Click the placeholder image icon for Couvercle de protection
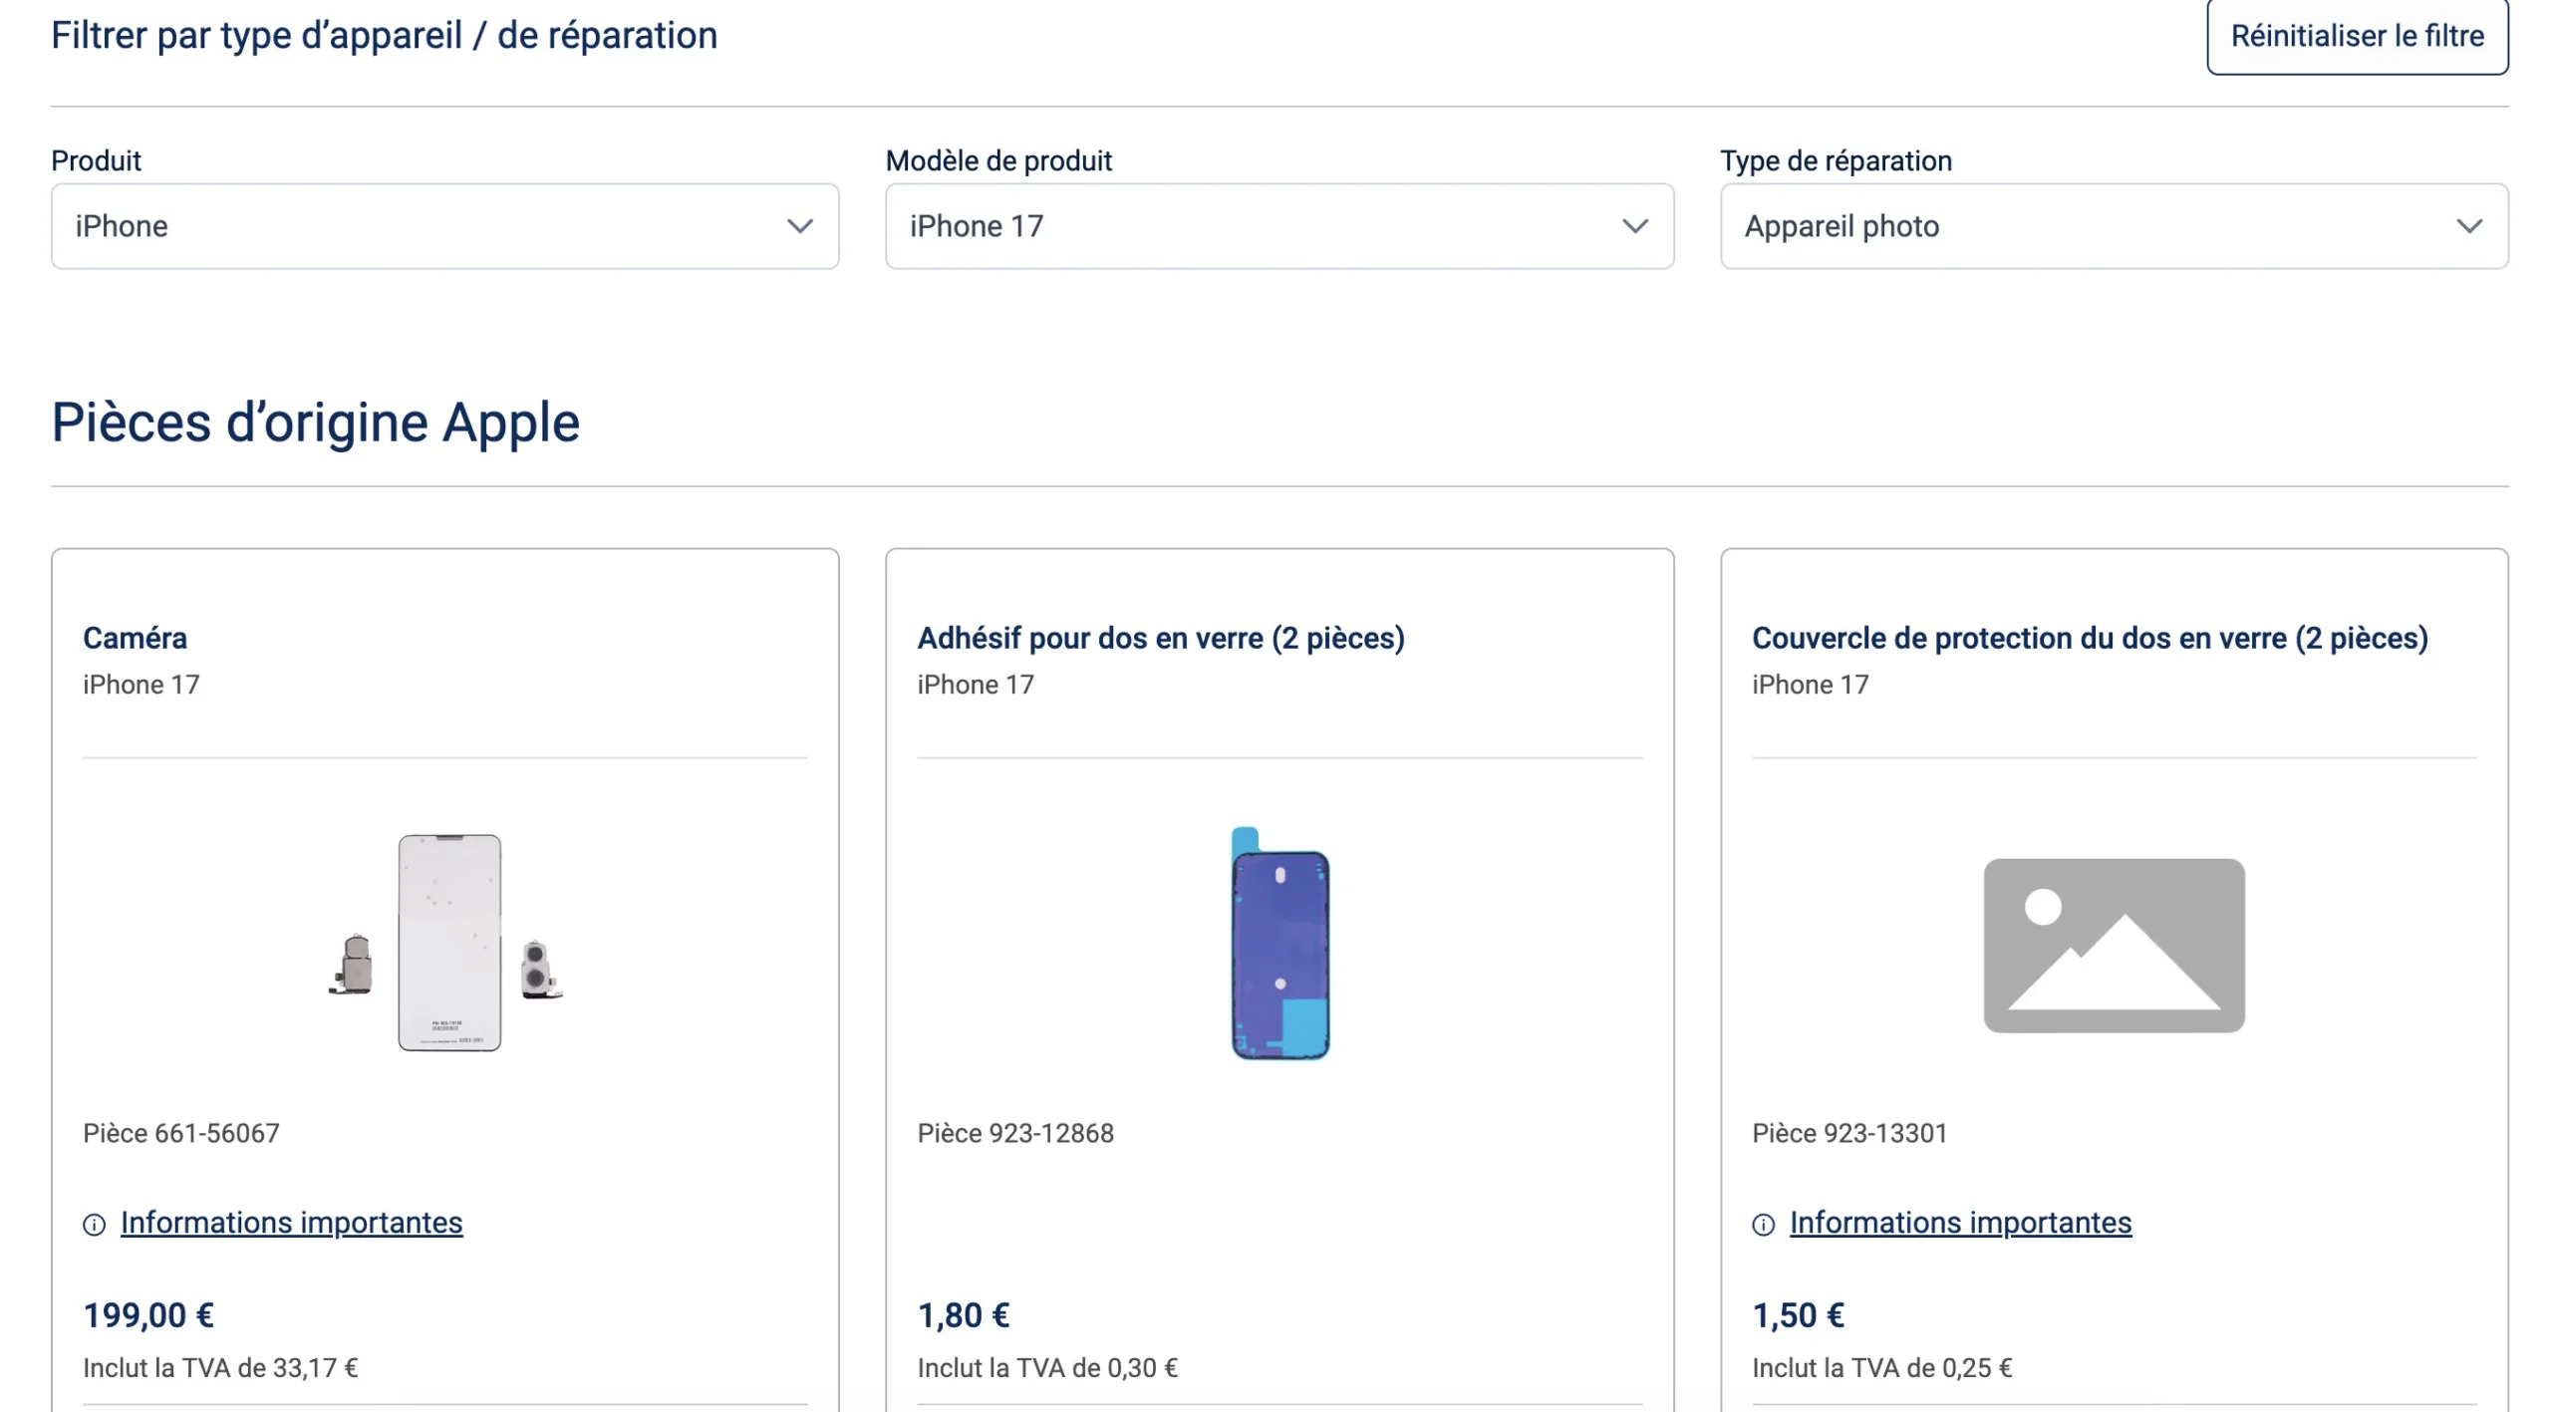 (x=2114, y=945)
